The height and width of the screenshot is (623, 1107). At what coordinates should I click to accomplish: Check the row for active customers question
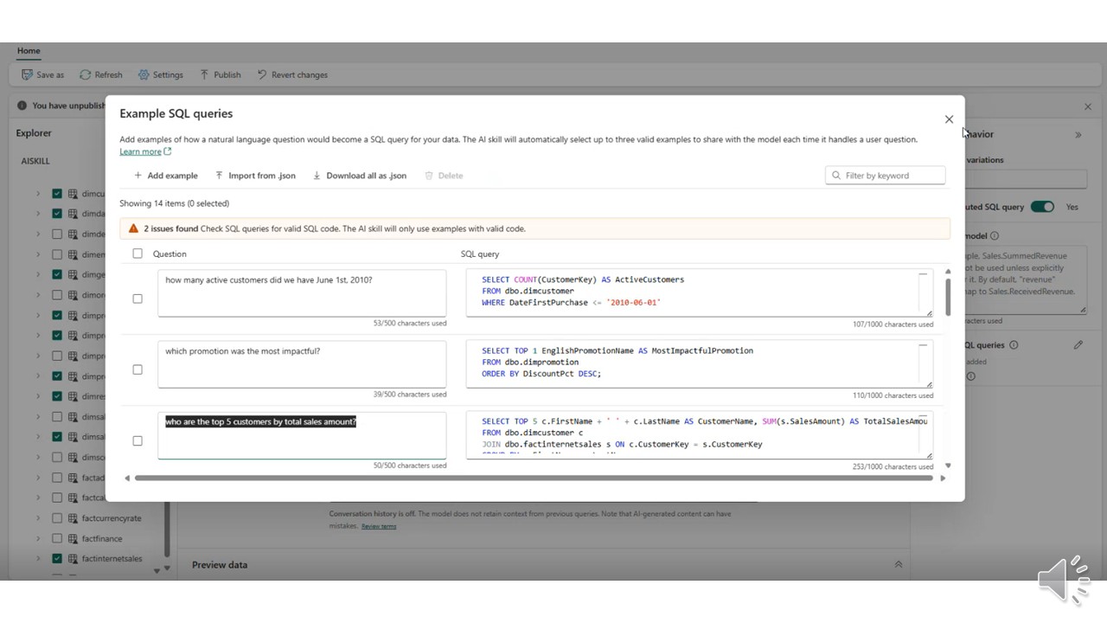138,299
